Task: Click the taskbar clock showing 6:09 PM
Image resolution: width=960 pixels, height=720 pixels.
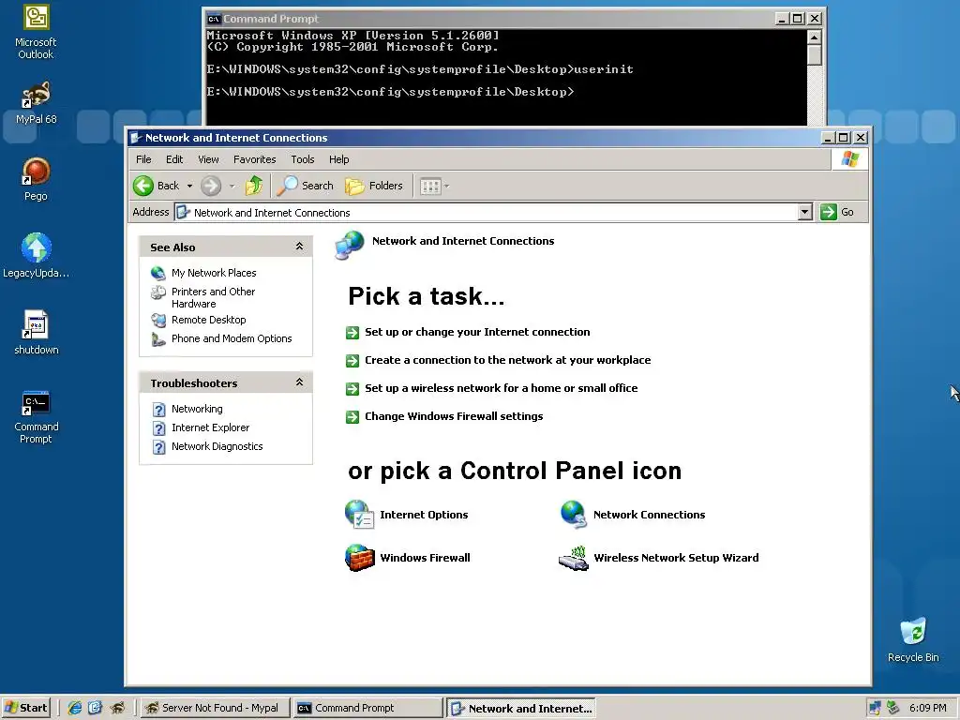Action: 927,708
